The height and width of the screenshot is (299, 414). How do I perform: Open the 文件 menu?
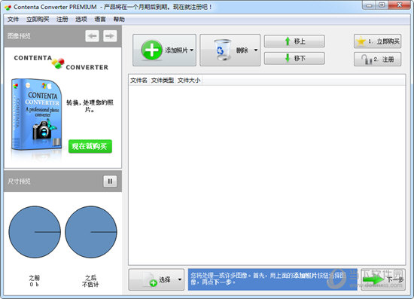click(14, 20)
